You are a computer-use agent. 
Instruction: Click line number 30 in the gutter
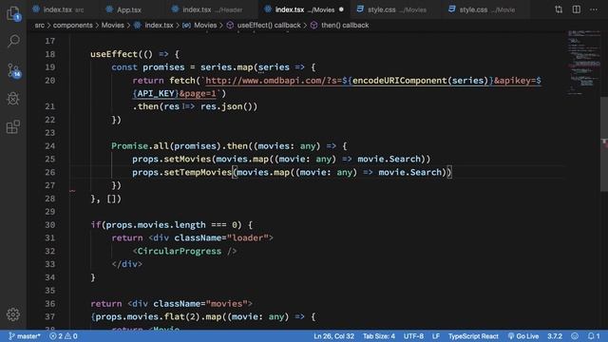pyautogui.click(x=50, y=225)
